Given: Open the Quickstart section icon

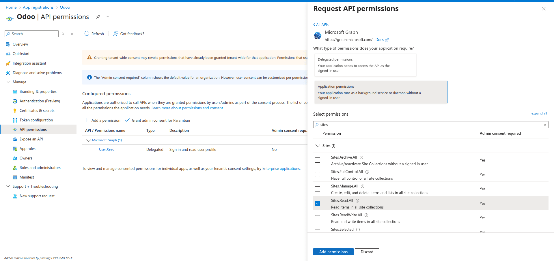Looking at the screenshot, I should click(8, 54).
